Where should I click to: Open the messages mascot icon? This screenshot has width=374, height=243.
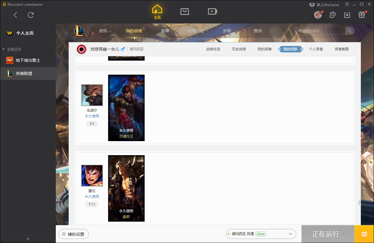click(x=333, y=15)
